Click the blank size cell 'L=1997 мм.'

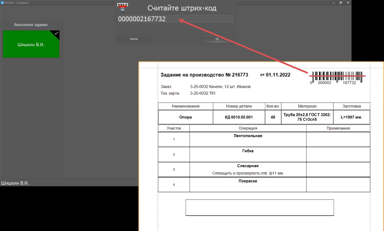351,117
